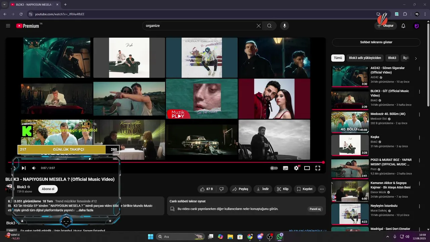The width and height of the screenshot is (430, 242).
Task: Download the video with İndir
Action: 263,189
